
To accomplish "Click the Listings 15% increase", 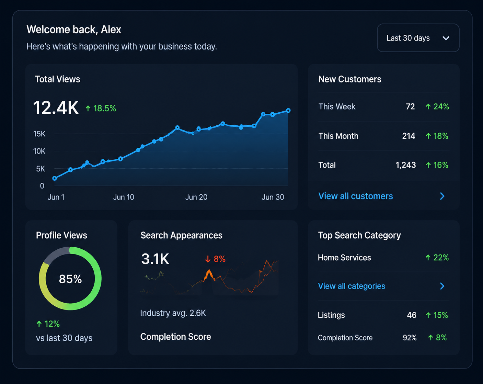I will (437, 315).
